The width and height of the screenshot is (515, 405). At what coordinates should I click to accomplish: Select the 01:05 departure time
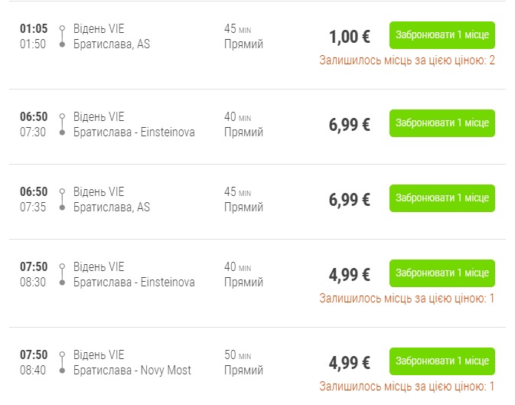tap(34, 29)
